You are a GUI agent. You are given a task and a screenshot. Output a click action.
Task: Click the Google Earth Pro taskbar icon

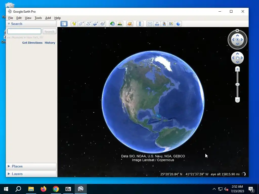(x=81, y=189)
